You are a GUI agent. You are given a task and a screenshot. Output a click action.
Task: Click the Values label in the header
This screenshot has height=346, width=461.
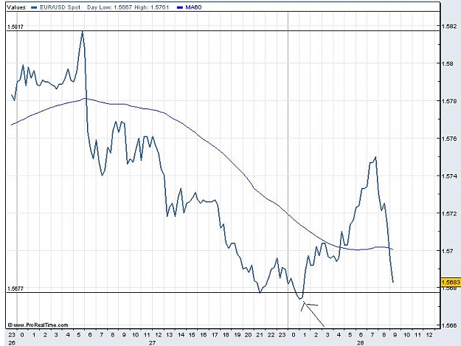[x=16, y=7]
